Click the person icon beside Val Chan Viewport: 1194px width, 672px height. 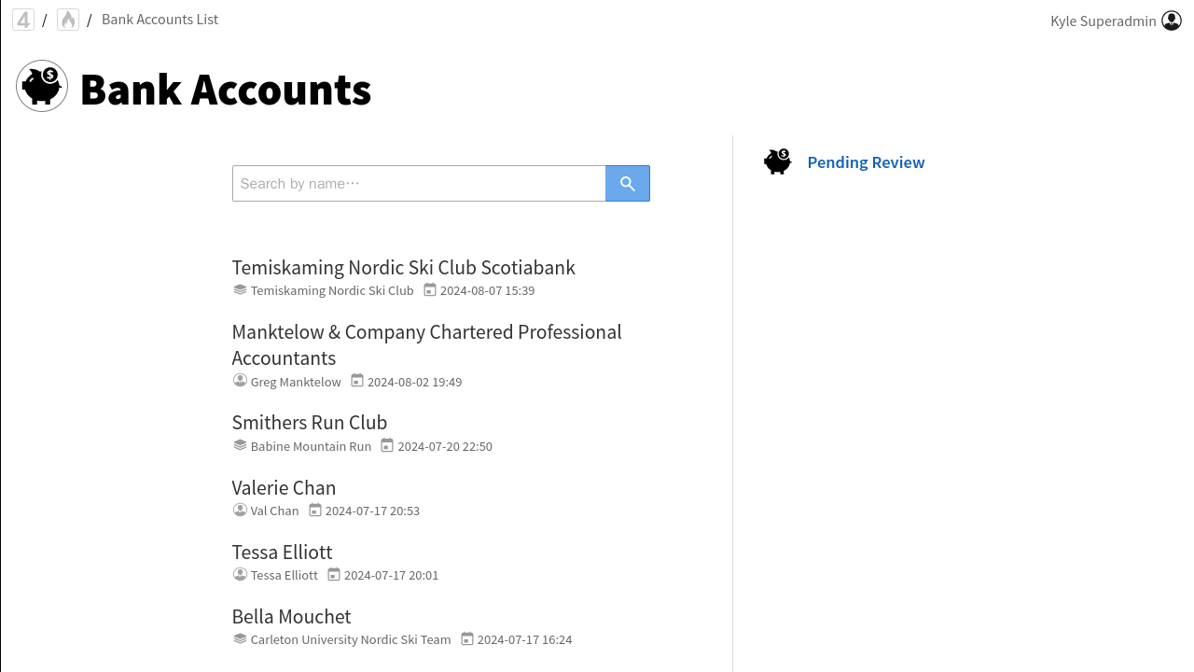[x=240, y=511]
